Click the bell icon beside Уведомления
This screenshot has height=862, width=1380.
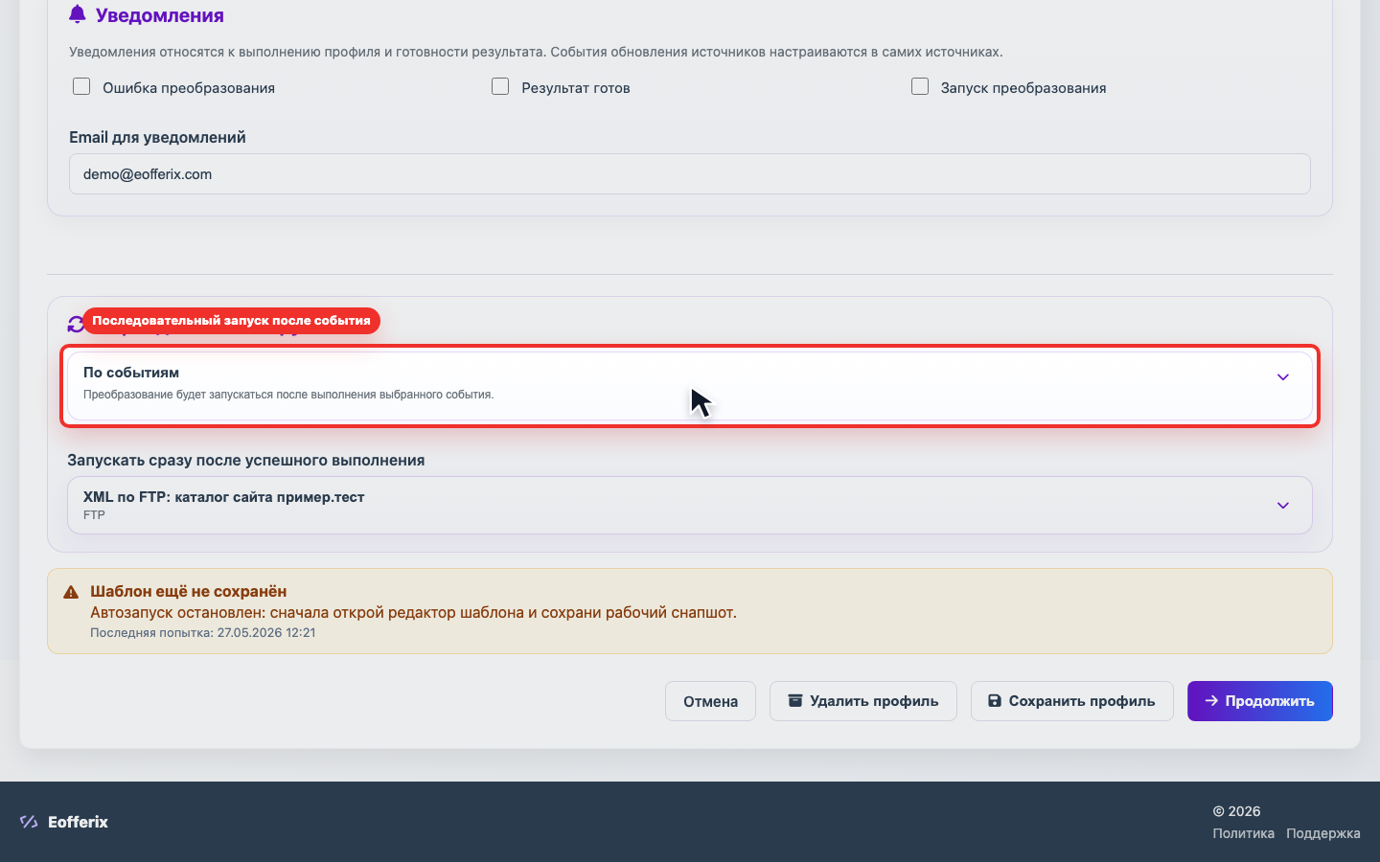click(78, 14)
